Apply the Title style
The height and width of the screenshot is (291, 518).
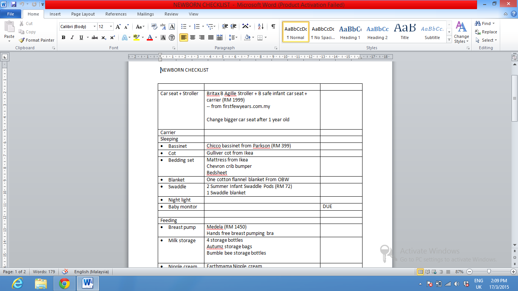click(405, 32)
